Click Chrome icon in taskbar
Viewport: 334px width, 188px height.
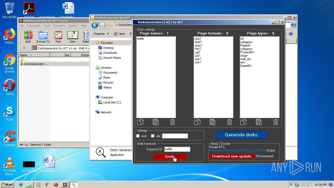[x=47, y=185]
